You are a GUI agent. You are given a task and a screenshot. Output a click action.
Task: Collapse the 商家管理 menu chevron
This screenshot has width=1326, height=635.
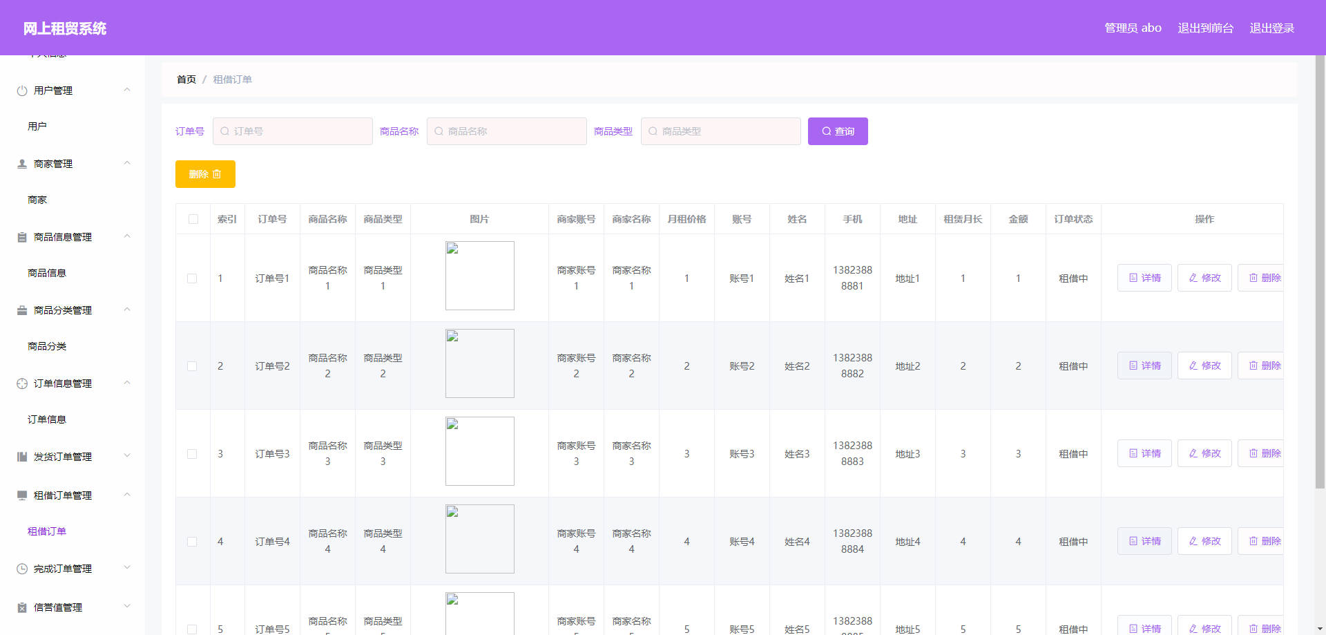click(127, 163)
